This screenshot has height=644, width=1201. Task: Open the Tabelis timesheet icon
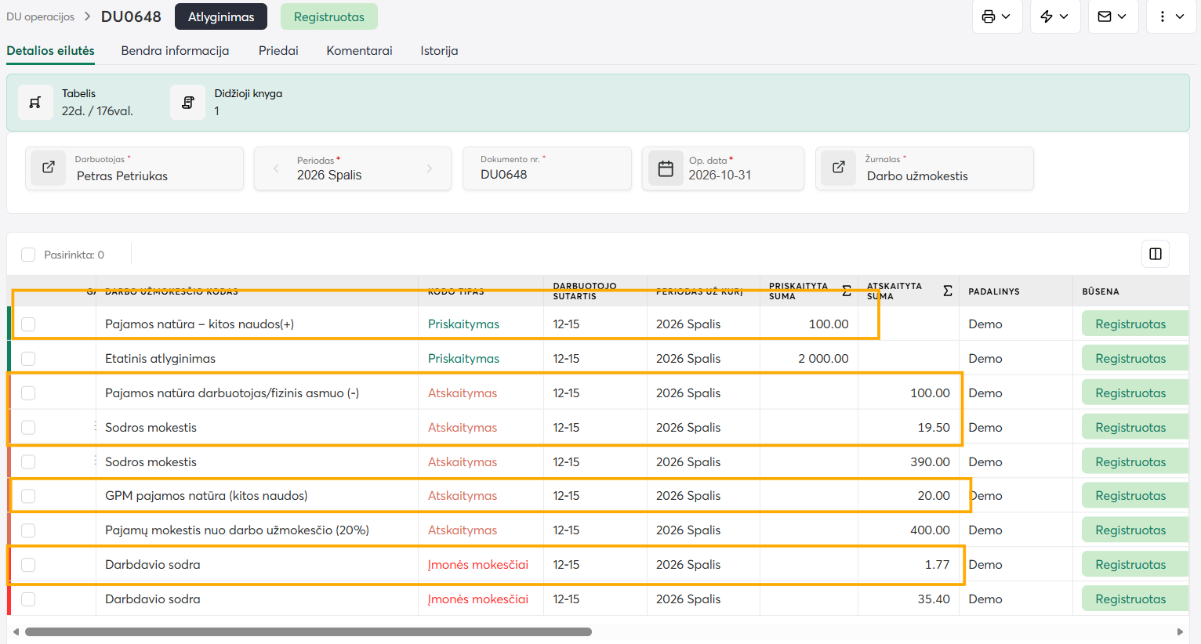pos(35,103)
